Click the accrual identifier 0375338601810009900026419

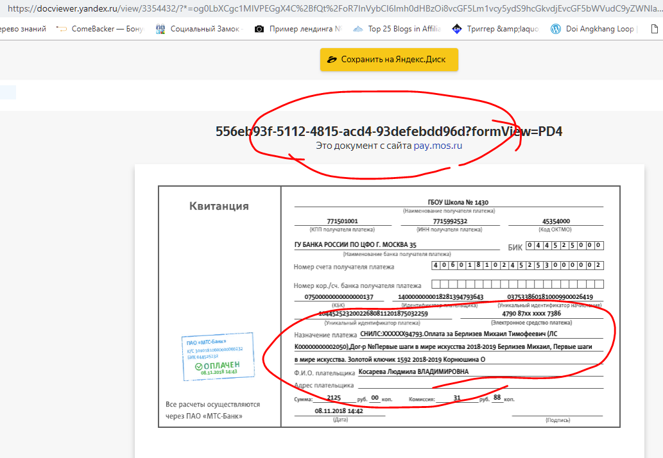[550, 297]
